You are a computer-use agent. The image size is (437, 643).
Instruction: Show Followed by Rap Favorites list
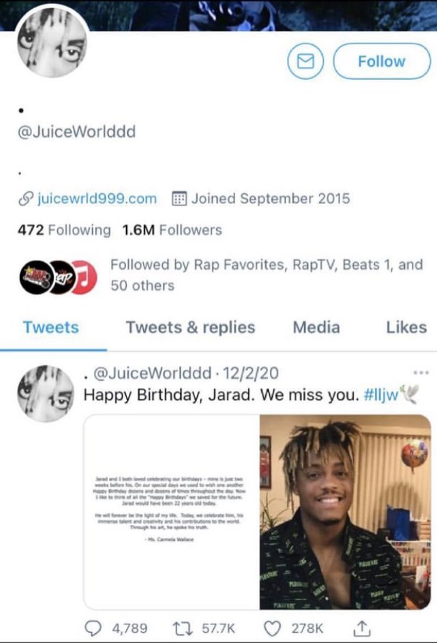[266, 275]
